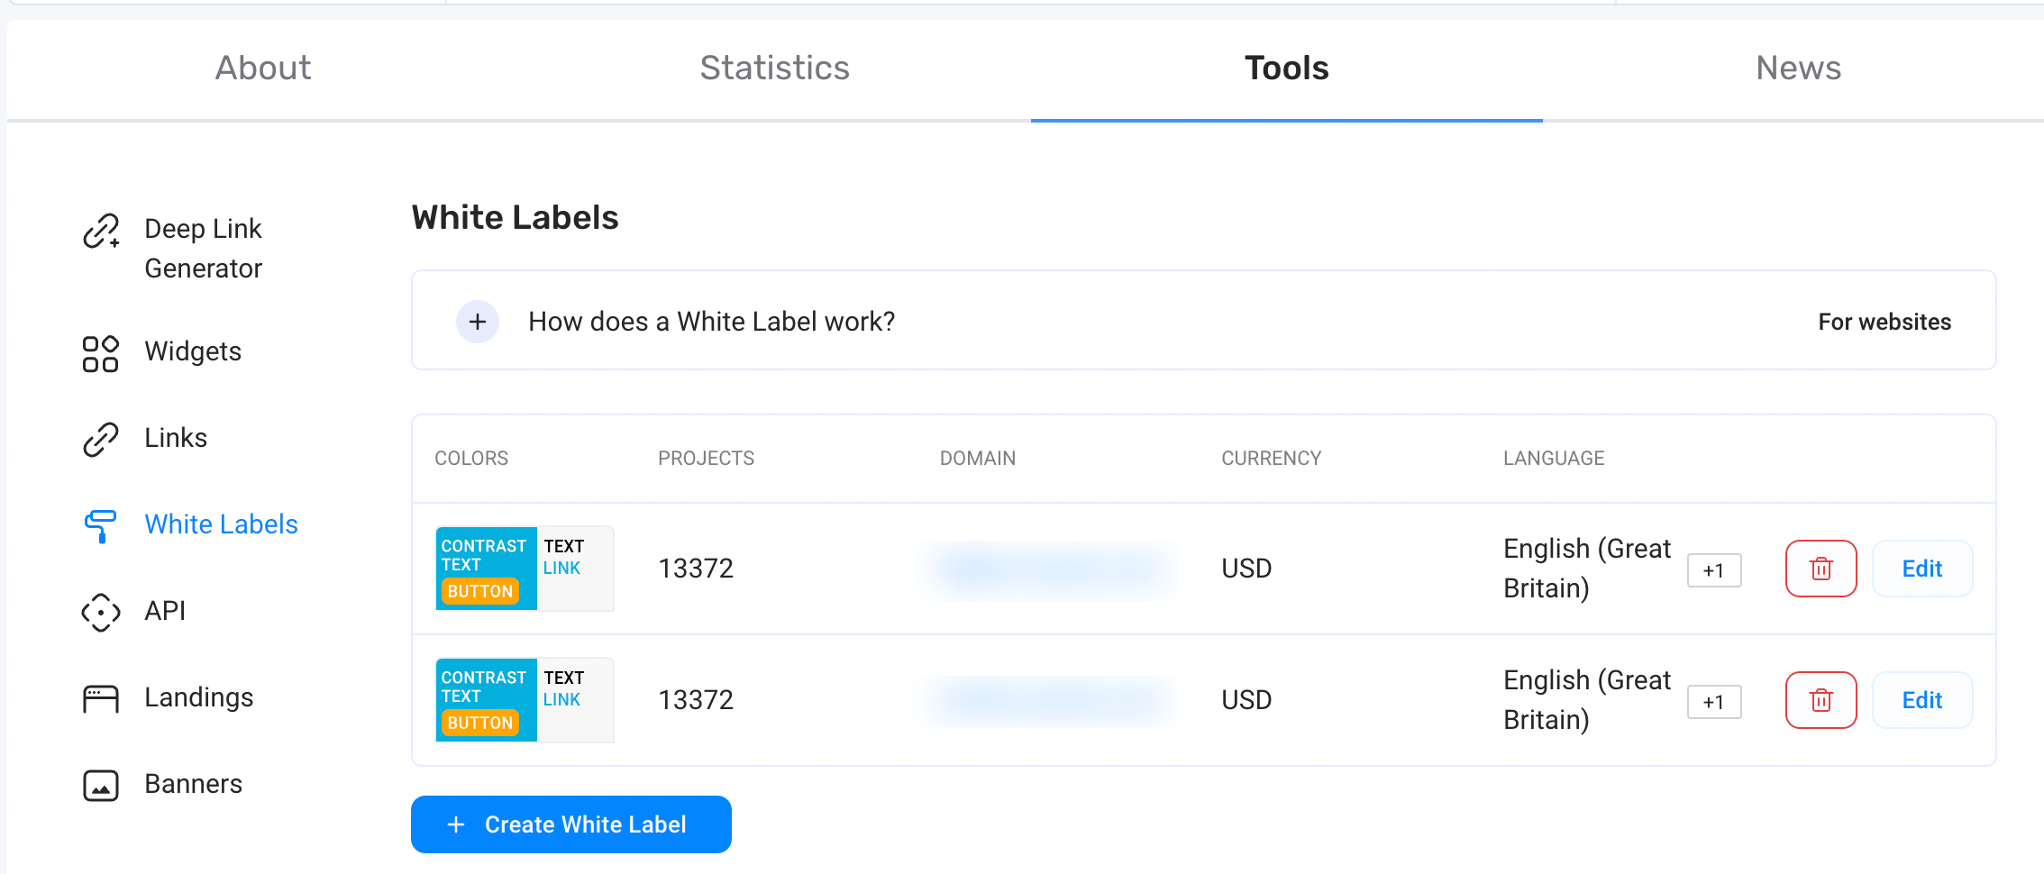The image size is (2044, 874).
Task: Click the Landings window icon
Action: [x=101, y=699]
